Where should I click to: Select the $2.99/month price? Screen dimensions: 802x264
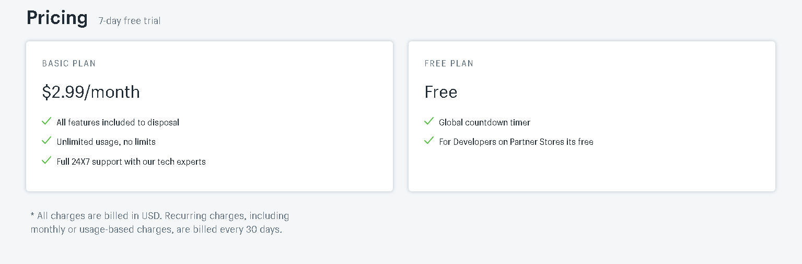coord(91,92)
